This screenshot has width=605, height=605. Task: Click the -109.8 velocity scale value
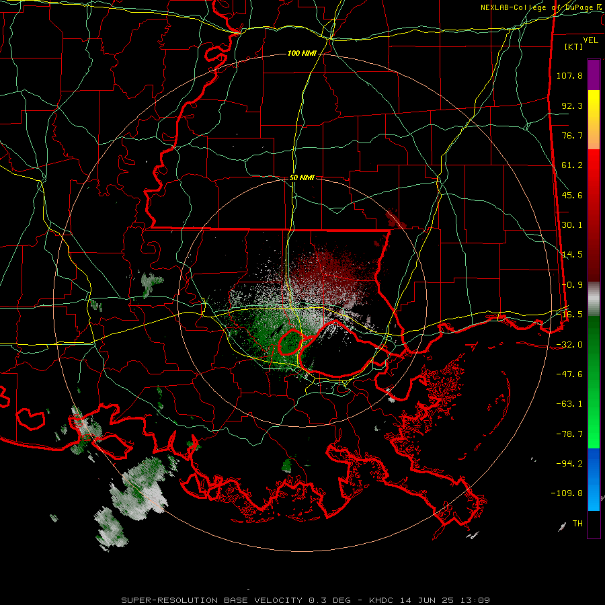(567, 493)
